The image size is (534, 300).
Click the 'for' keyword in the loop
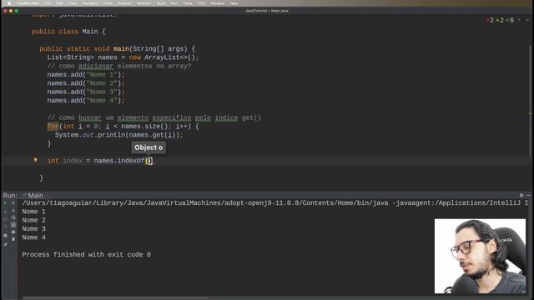[x=53, y=126]
